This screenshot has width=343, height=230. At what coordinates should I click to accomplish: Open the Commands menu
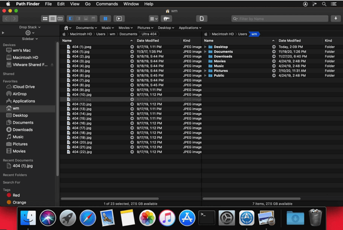coord(107,4)
